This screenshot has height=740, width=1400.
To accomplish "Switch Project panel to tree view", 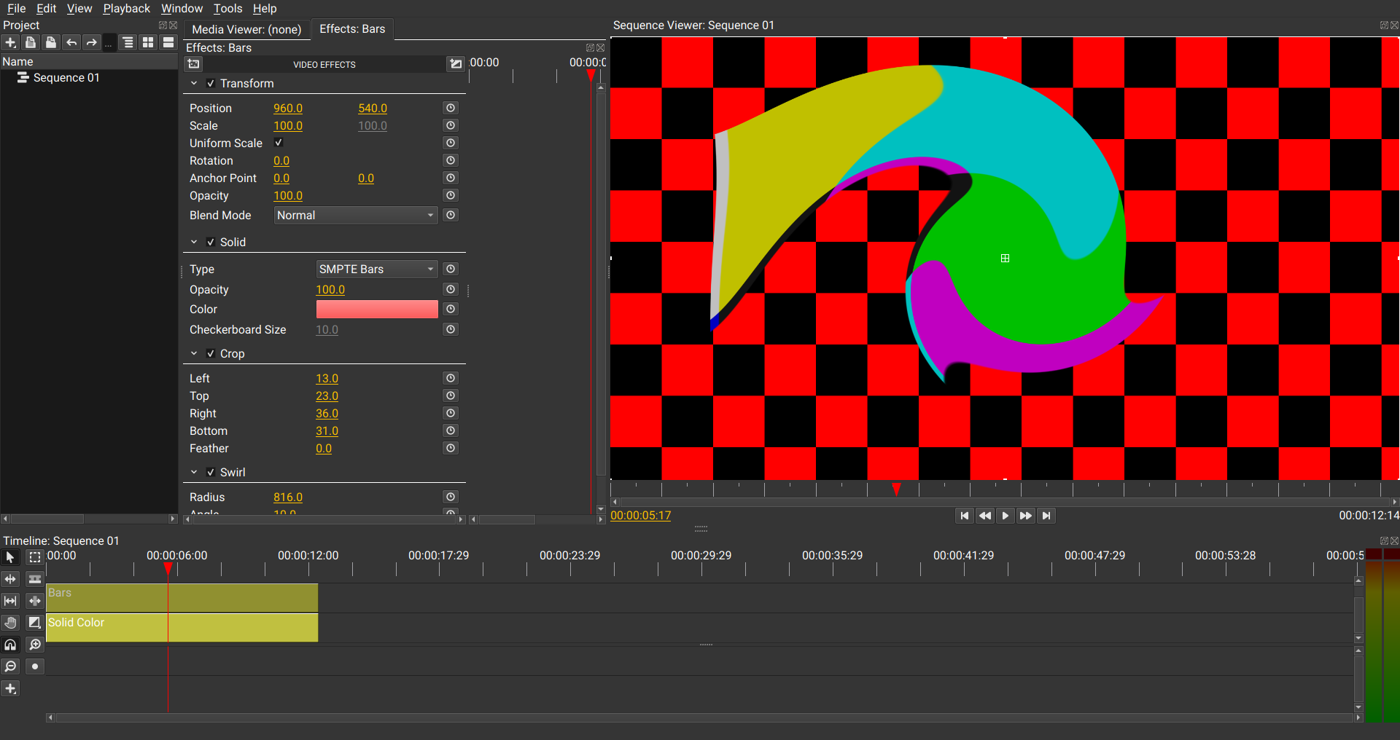I will pos(128,42).
